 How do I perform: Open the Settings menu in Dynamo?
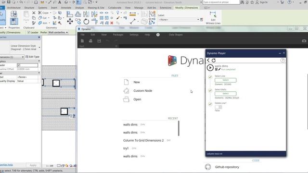point(134,35)
